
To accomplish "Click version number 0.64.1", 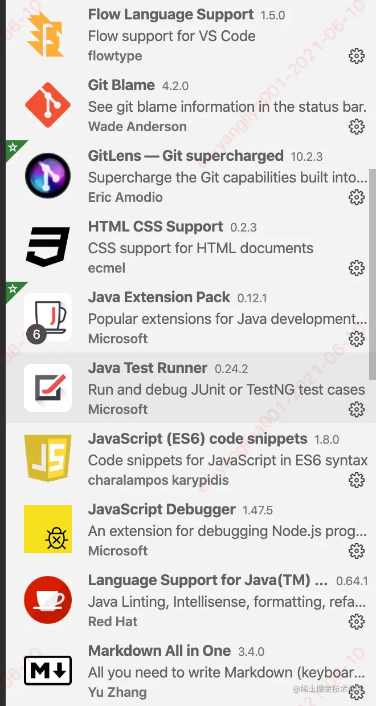I will 352,581.
